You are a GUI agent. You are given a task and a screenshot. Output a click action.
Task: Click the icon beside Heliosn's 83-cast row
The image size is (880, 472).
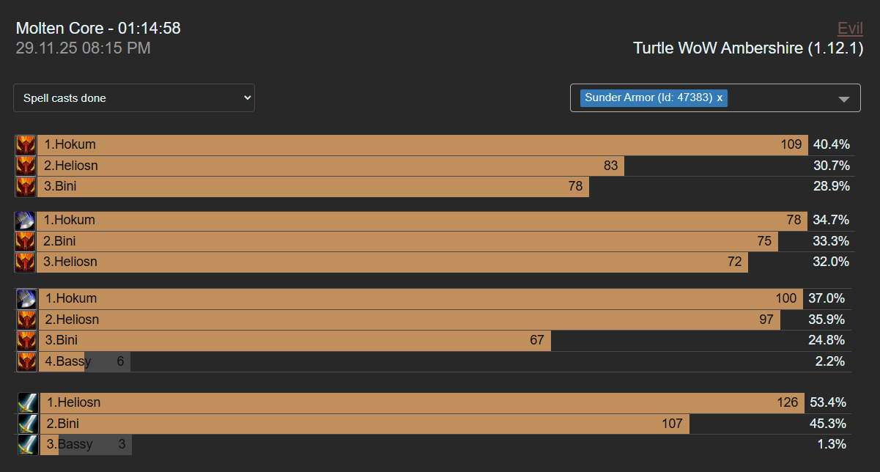tap(26, 166)
